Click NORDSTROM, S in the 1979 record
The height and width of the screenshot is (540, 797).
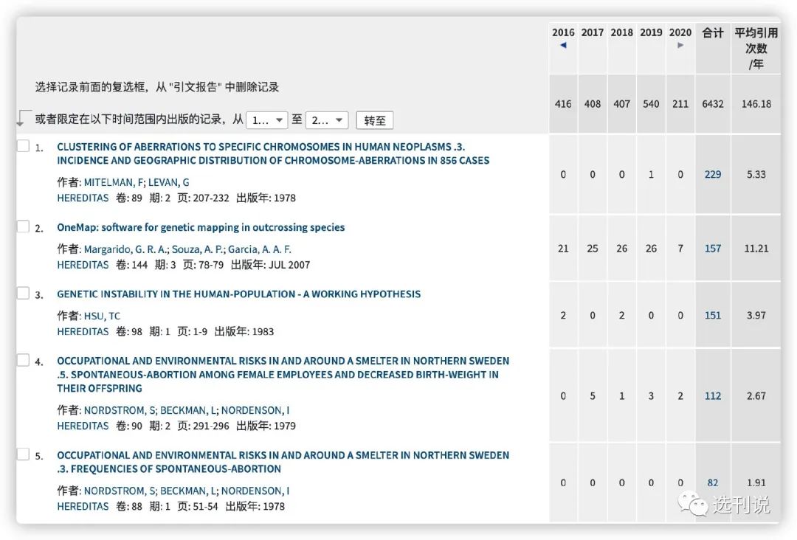(x=120, y=410)
